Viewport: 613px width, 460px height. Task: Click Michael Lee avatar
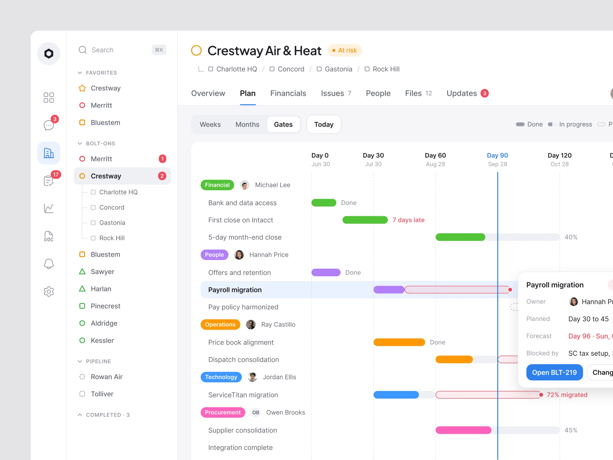(245, 185)
